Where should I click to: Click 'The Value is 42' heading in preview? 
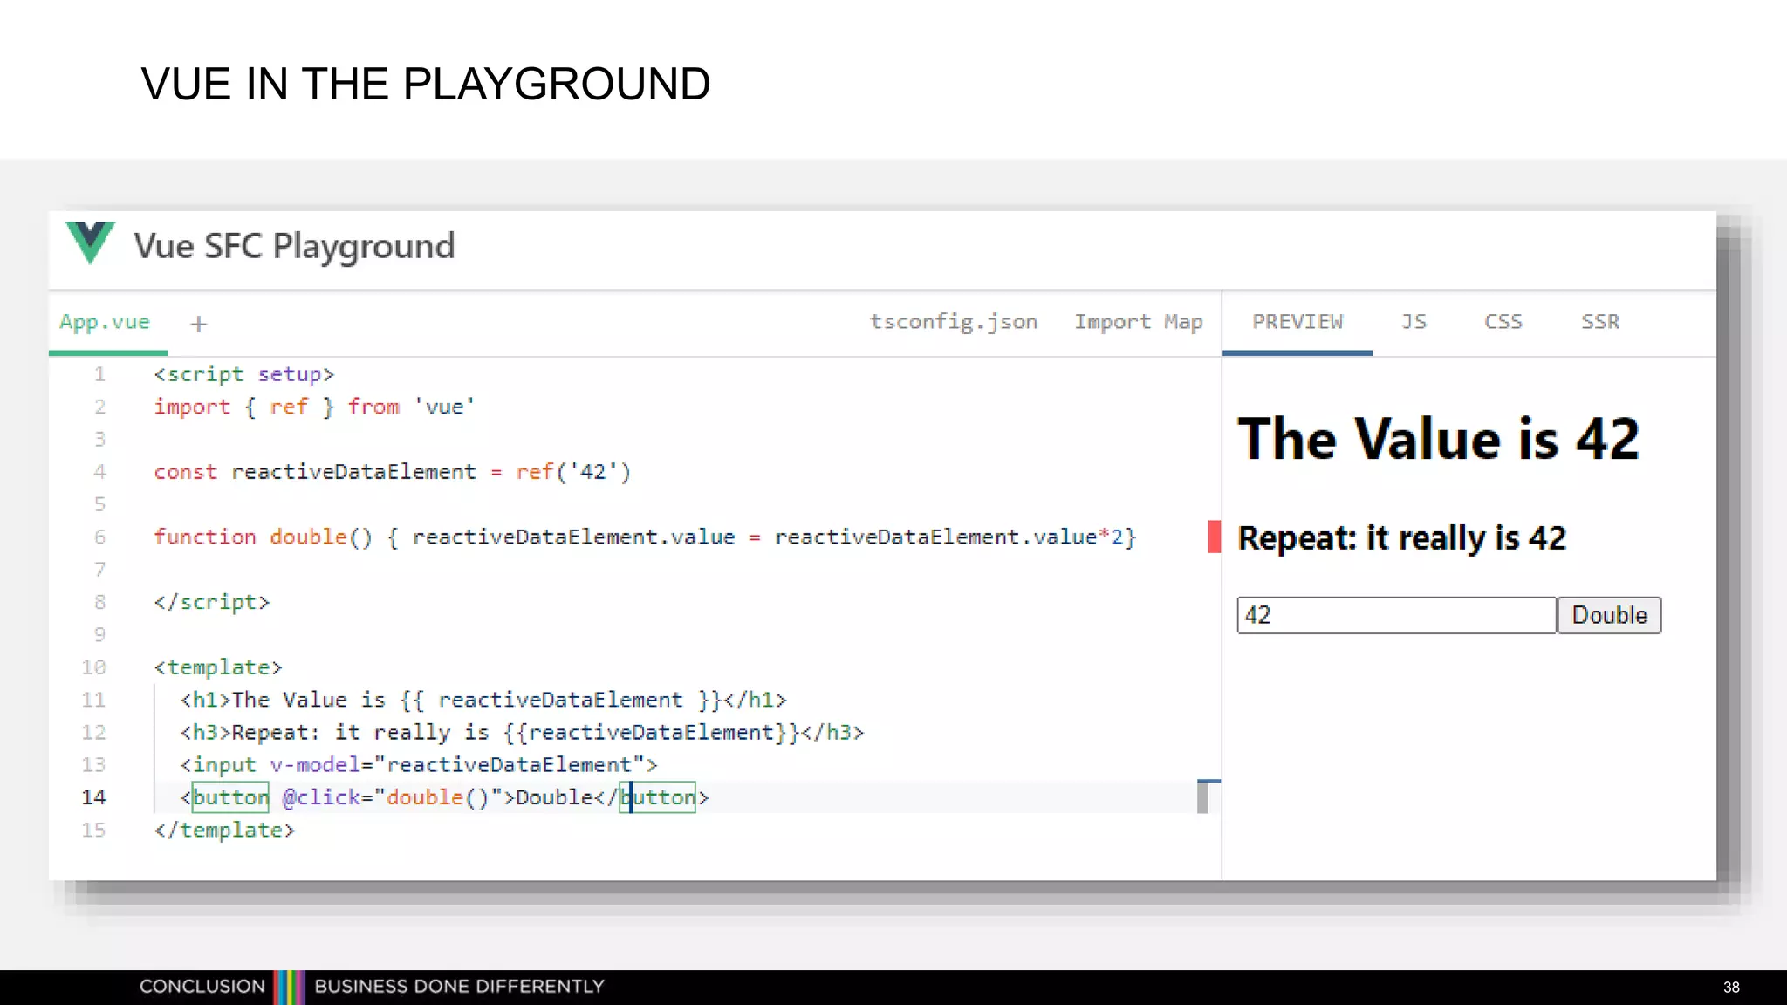click(1439, 438)
